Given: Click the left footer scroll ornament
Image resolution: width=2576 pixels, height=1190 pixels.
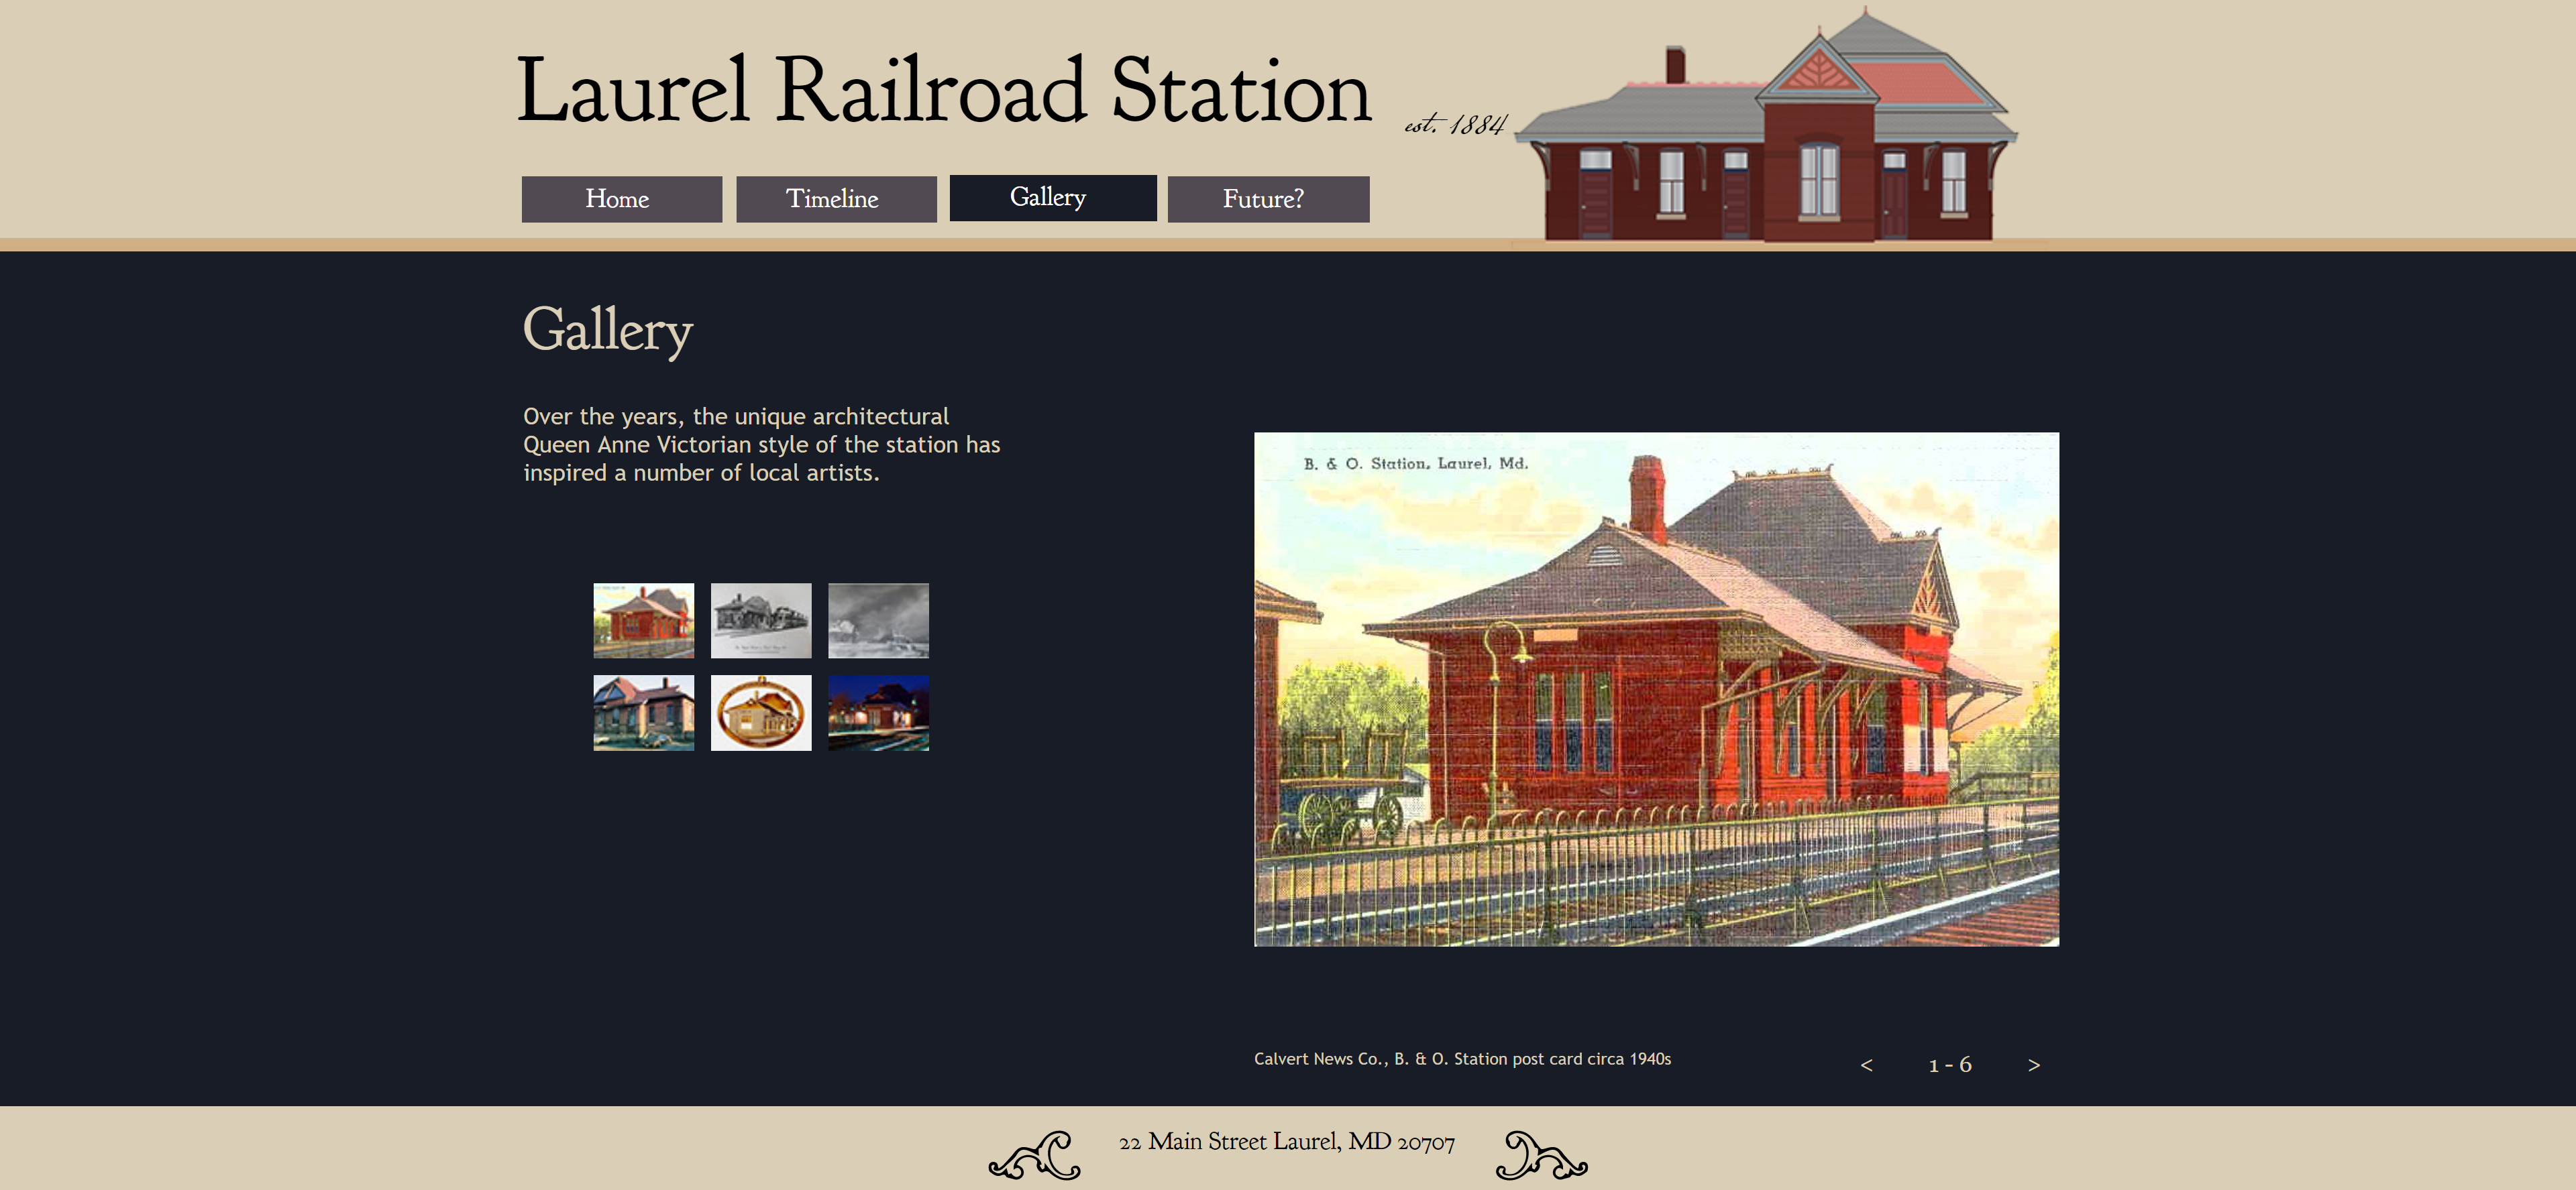Looking at the screenshot, I should [x=1036, y=1155].
